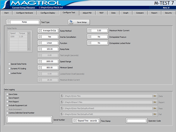Change the Test Type Ramp selector
This screenshot has width=176, height=132.
tap(24, 22)
